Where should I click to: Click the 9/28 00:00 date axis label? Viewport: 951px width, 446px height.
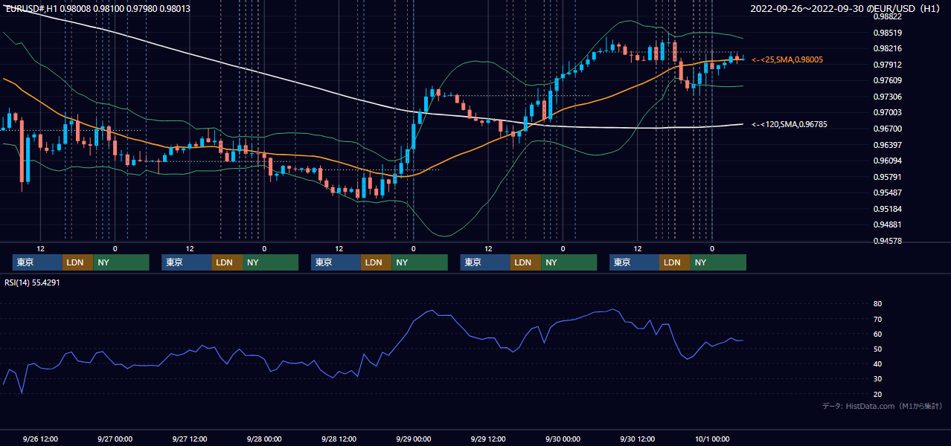(264, 439)
